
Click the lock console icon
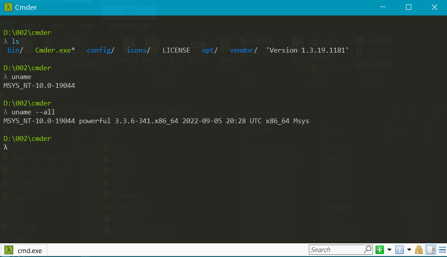pyautogui.click(x=419, y=249)
